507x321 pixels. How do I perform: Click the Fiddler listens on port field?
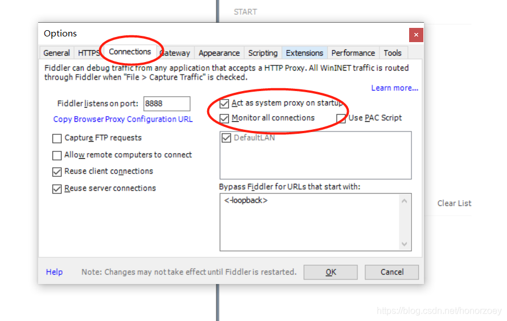coord(167,104)
